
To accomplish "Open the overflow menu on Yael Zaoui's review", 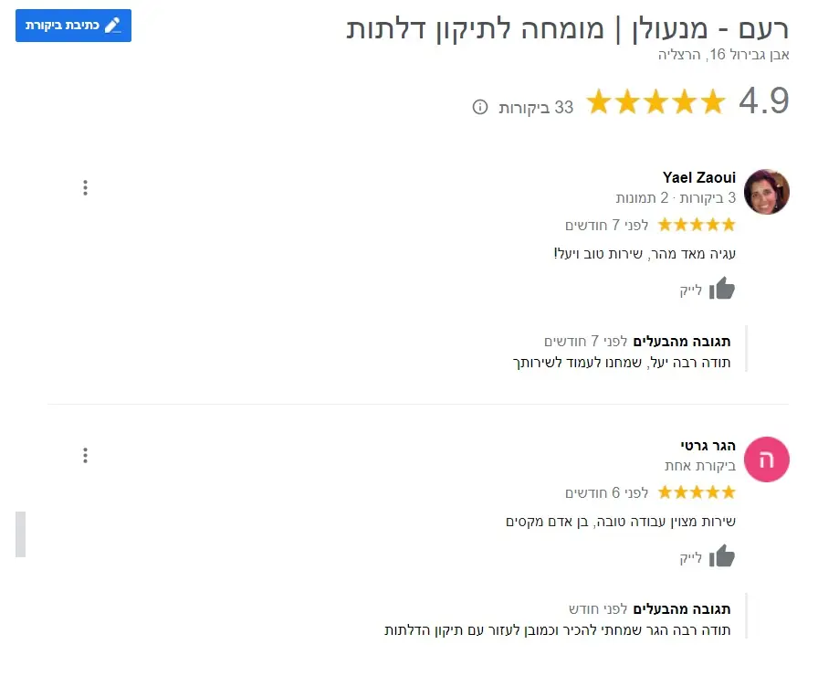I will (x=85, y=187).
